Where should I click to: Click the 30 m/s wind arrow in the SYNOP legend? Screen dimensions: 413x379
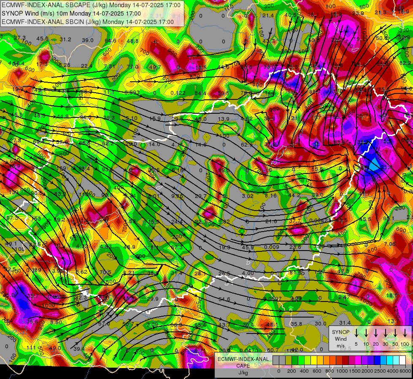pyautogui.click(x=385, y=333)
